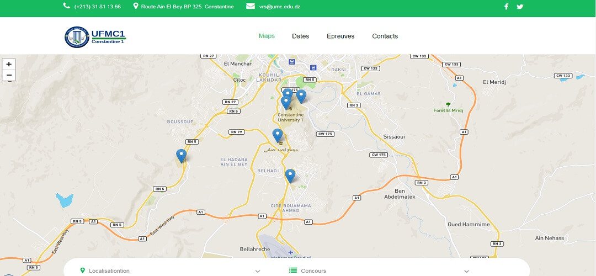Switch to the Maps menu item

267,36
